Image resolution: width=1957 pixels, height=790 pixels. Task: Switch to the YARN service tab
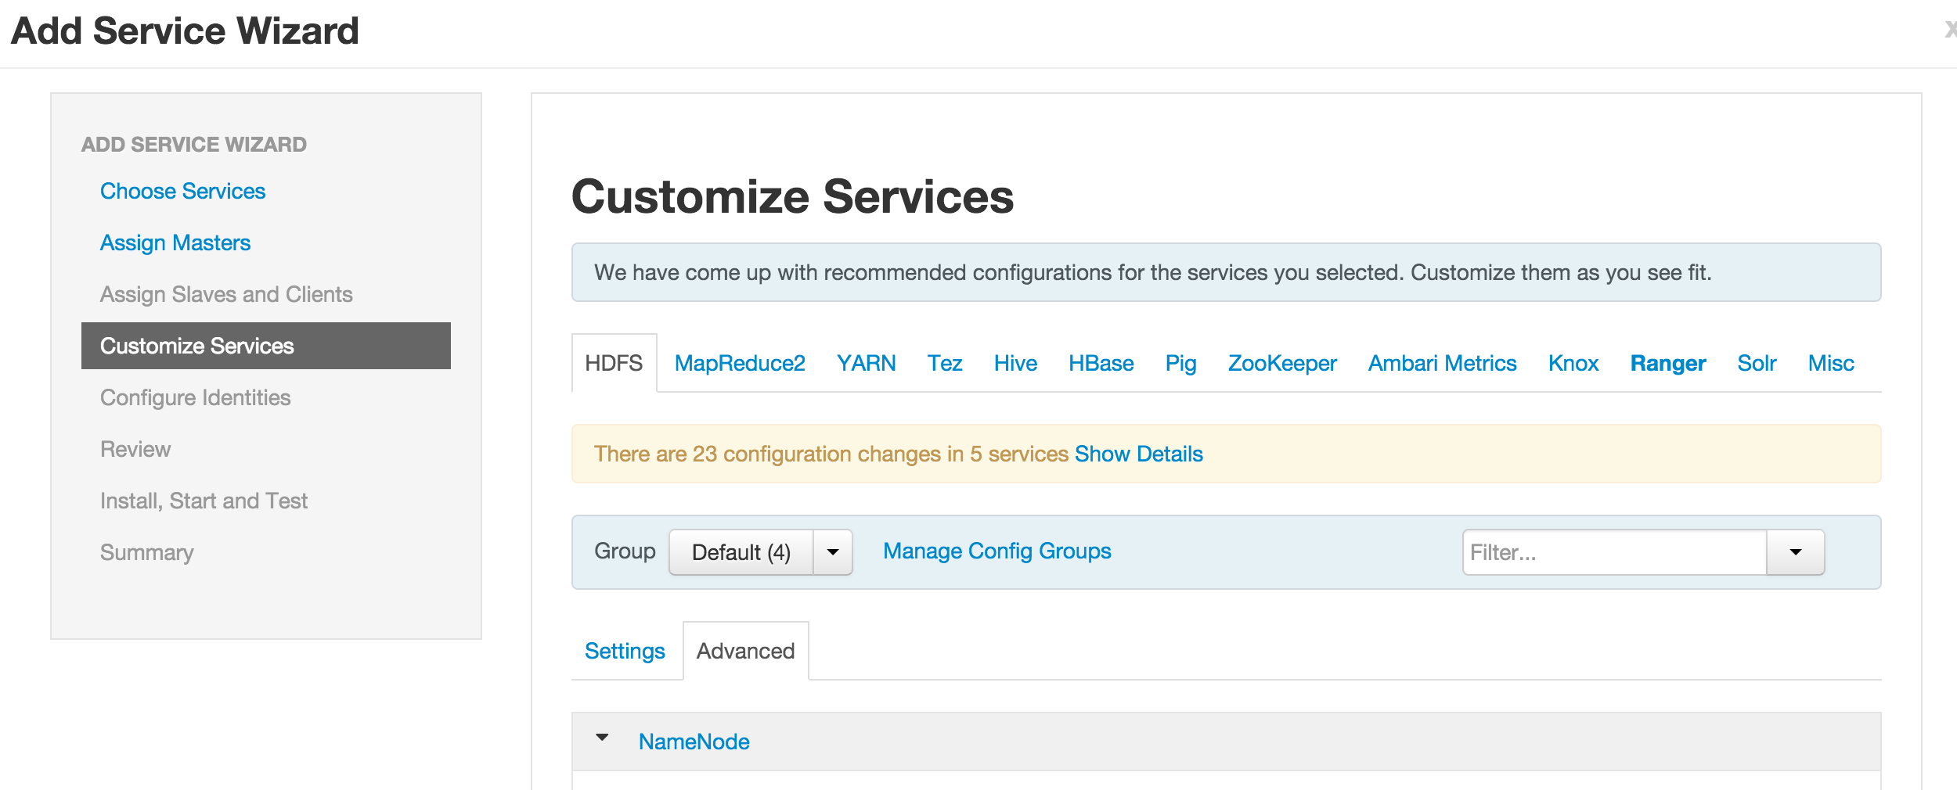[866, 364]
